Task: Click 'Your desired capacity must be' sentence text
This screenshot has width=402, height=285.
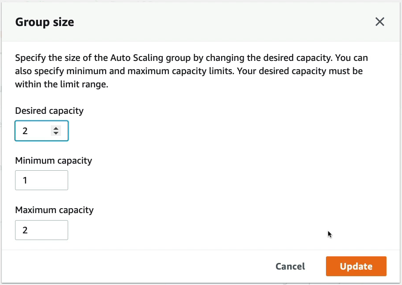Action: (300, 71)
